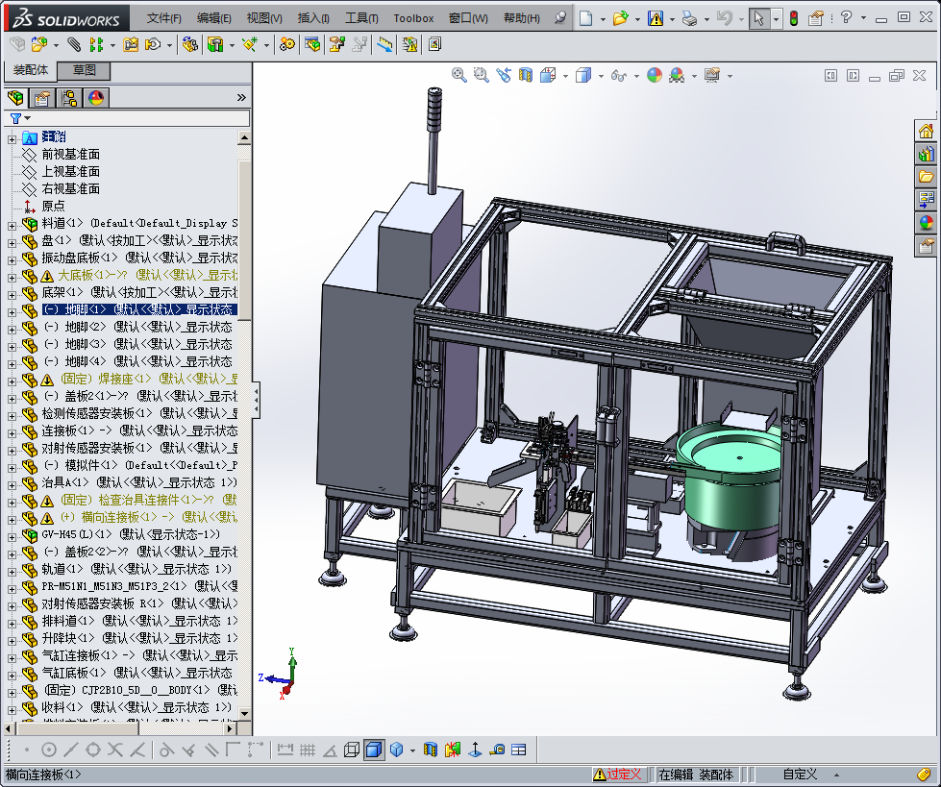941x787 pixels.
Task: Click the Save icon in top toolbar
Action: point(655,17)
